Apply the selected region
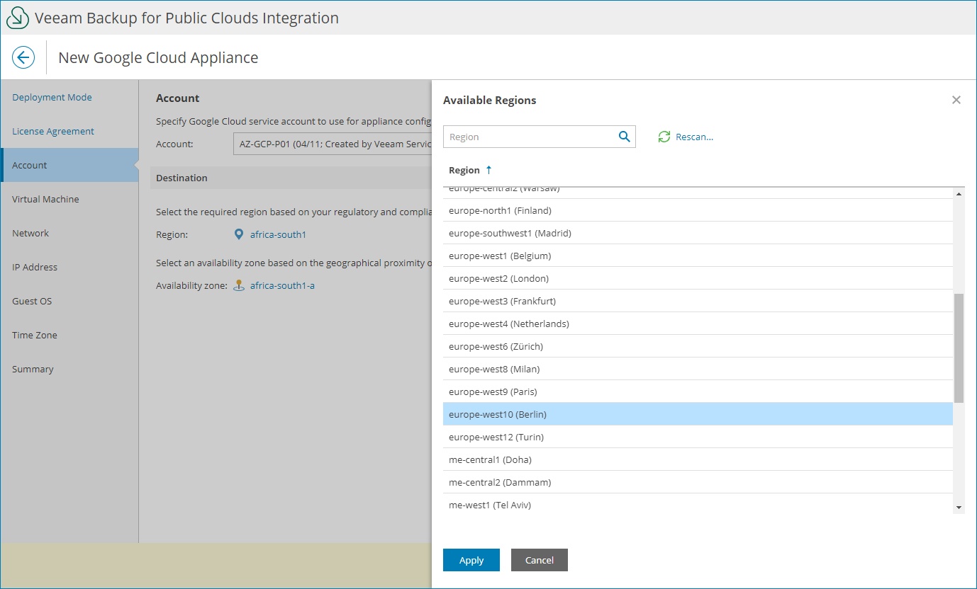977x589 pixels. pyautogui.click(x=471, y=560)
